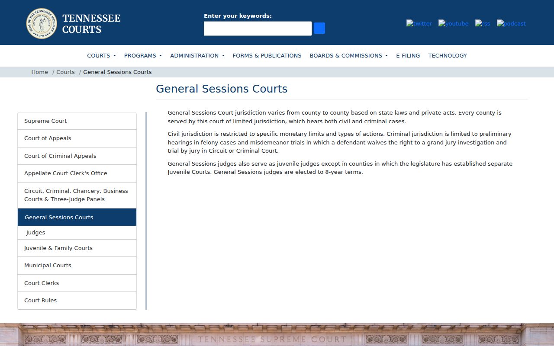Open the podcast icon link
554x346 pixels.
(x=511, y=23)
